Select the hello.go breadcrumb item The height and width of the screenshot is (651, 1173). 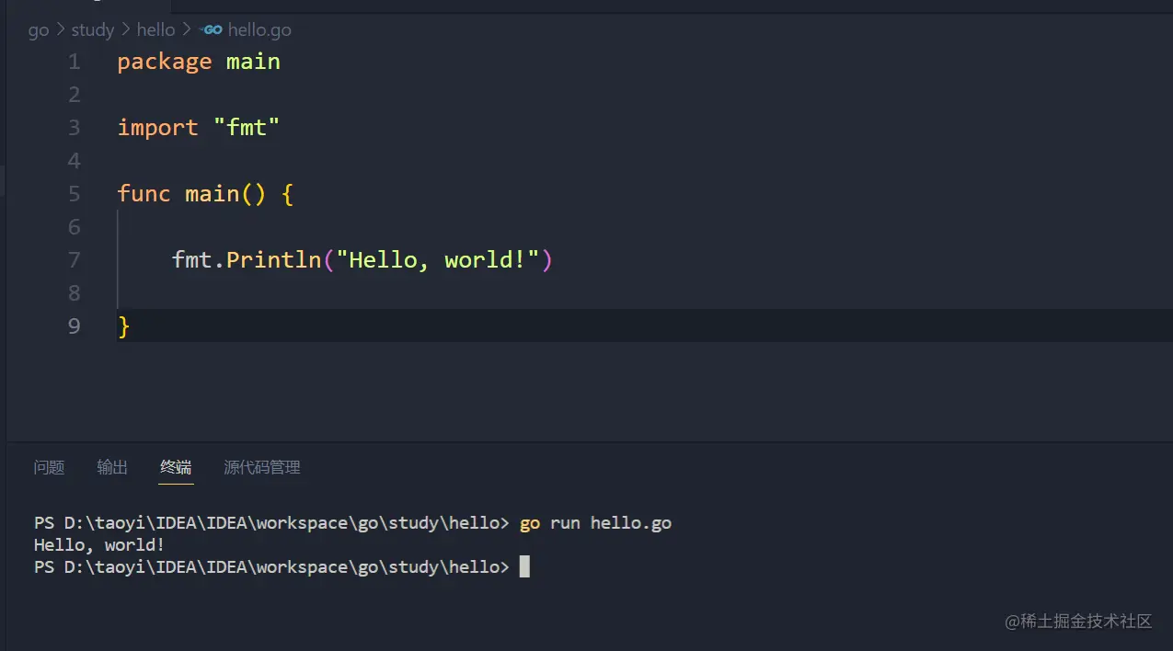coord(259,29)
